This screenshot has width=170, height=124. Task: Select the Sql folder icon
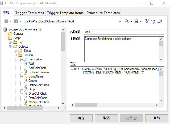pyautogui.click(x=15, y=42)
